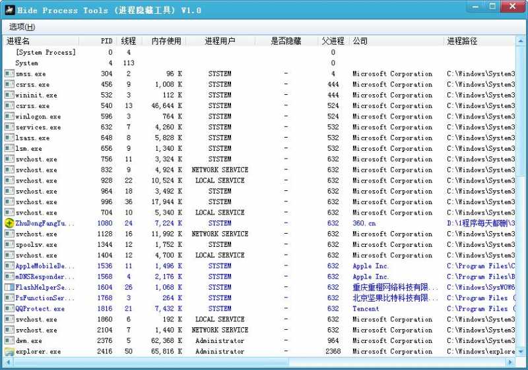Click the wininit.exe process icon
The image size is (528, 370).
[9, 95]
